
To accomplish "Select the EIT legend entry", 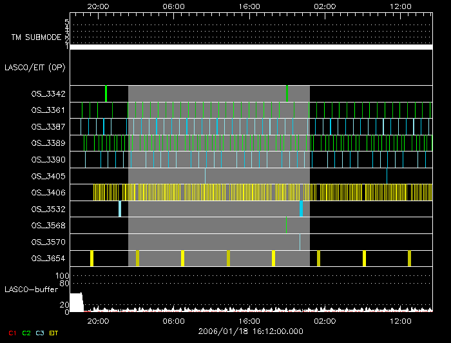I will click(55, 333).
